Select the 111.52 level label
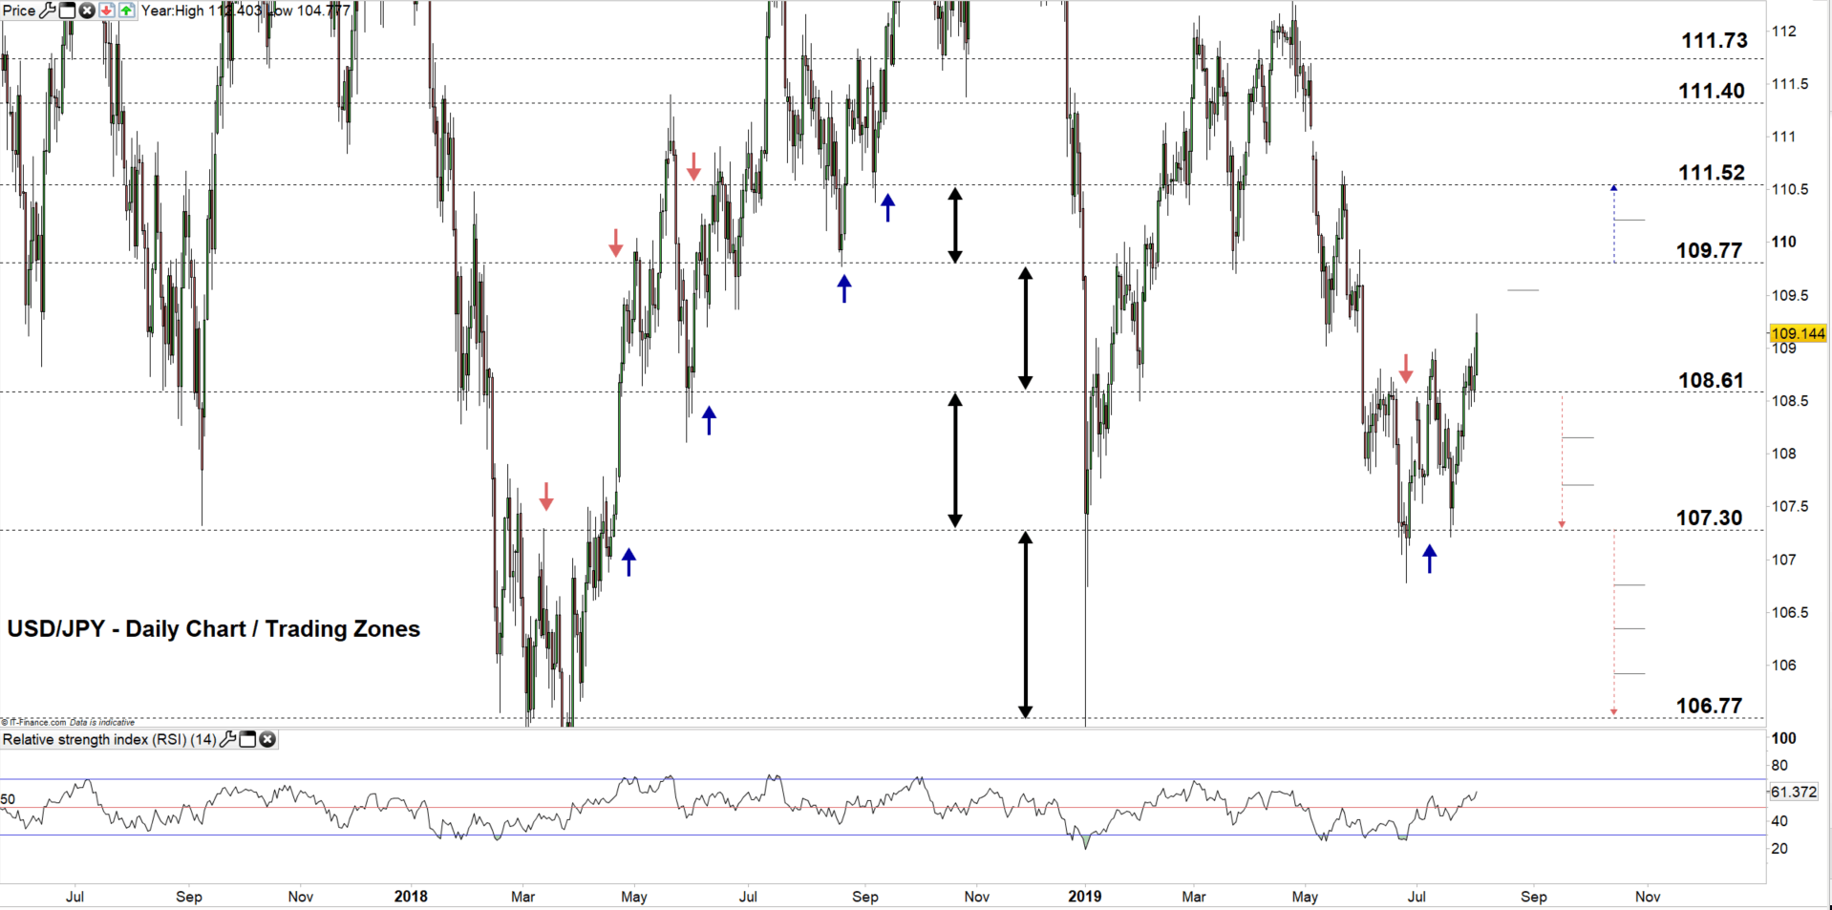The height and width of the screenshot is (910, 1832). (x=1712, y=173)
